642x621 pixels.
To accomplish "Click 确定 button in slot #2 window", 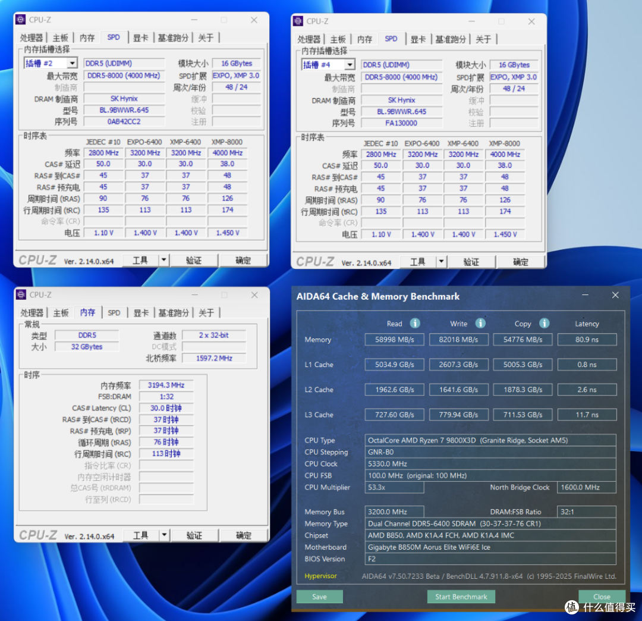I will click(x=243, y=260).
